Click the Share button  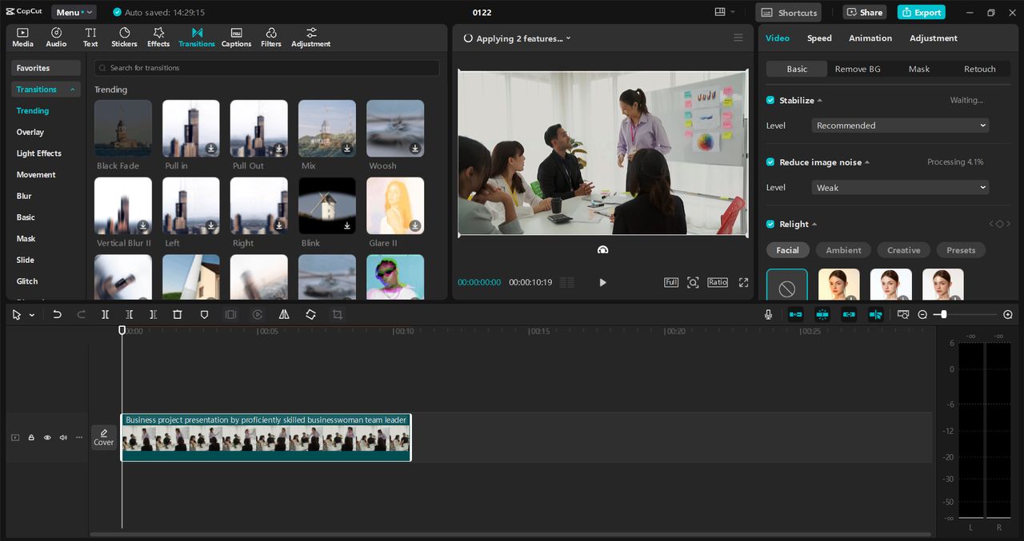[x=865, y=12]
